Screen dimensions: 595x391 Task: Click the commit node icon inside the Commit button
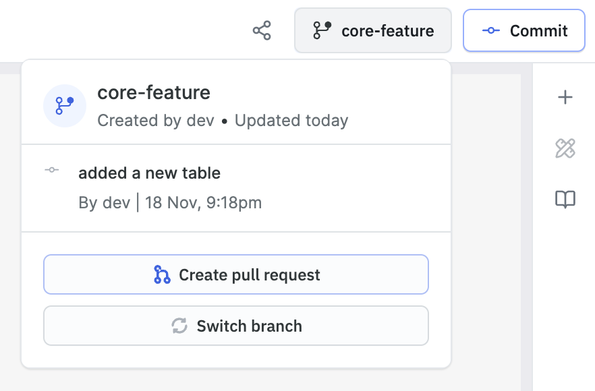pos(491,31)
